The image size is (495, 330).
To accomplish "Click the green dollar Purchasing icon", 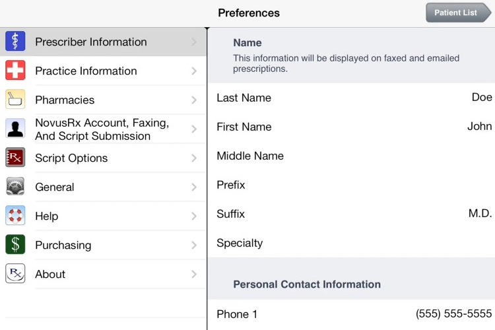I will 15,245.
